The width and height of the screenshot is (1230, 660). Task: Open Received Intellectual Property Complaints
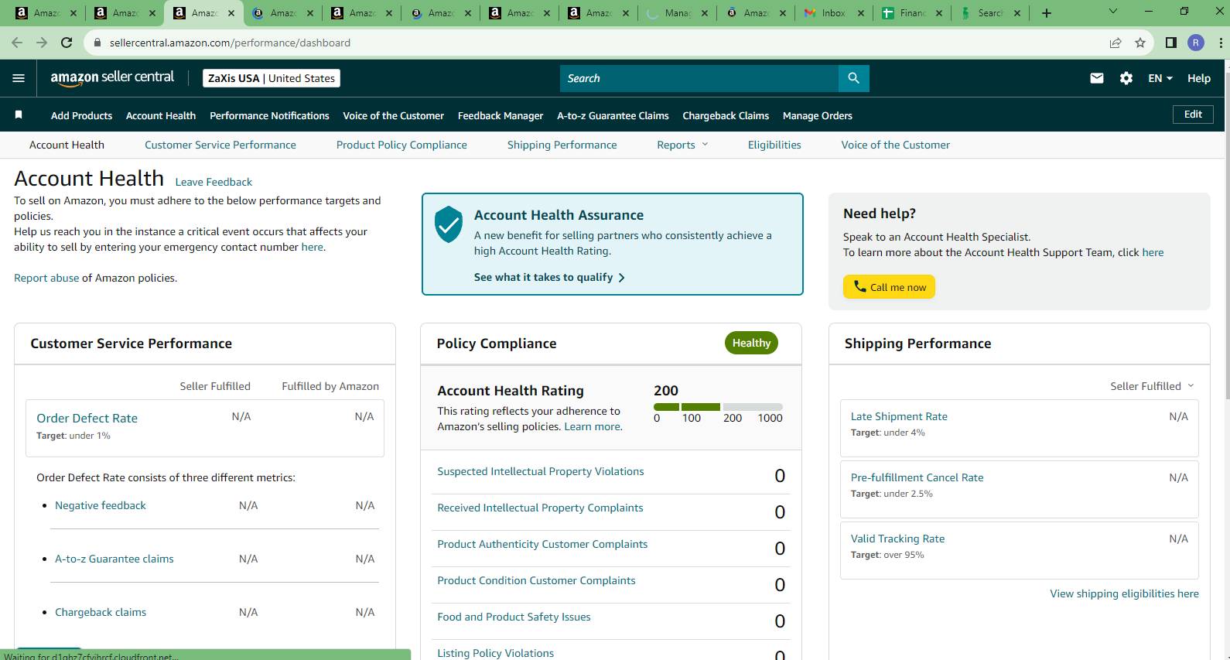tap(540, 508)
